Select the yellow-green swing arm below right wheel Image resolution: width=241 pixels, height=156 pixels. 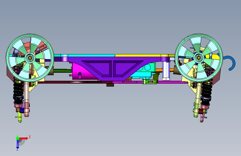tap(197, 100)
